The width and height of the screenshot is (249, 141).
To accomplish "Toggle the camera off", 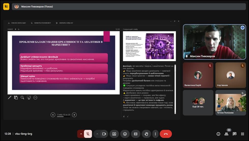I will click(x=104, y=134).
